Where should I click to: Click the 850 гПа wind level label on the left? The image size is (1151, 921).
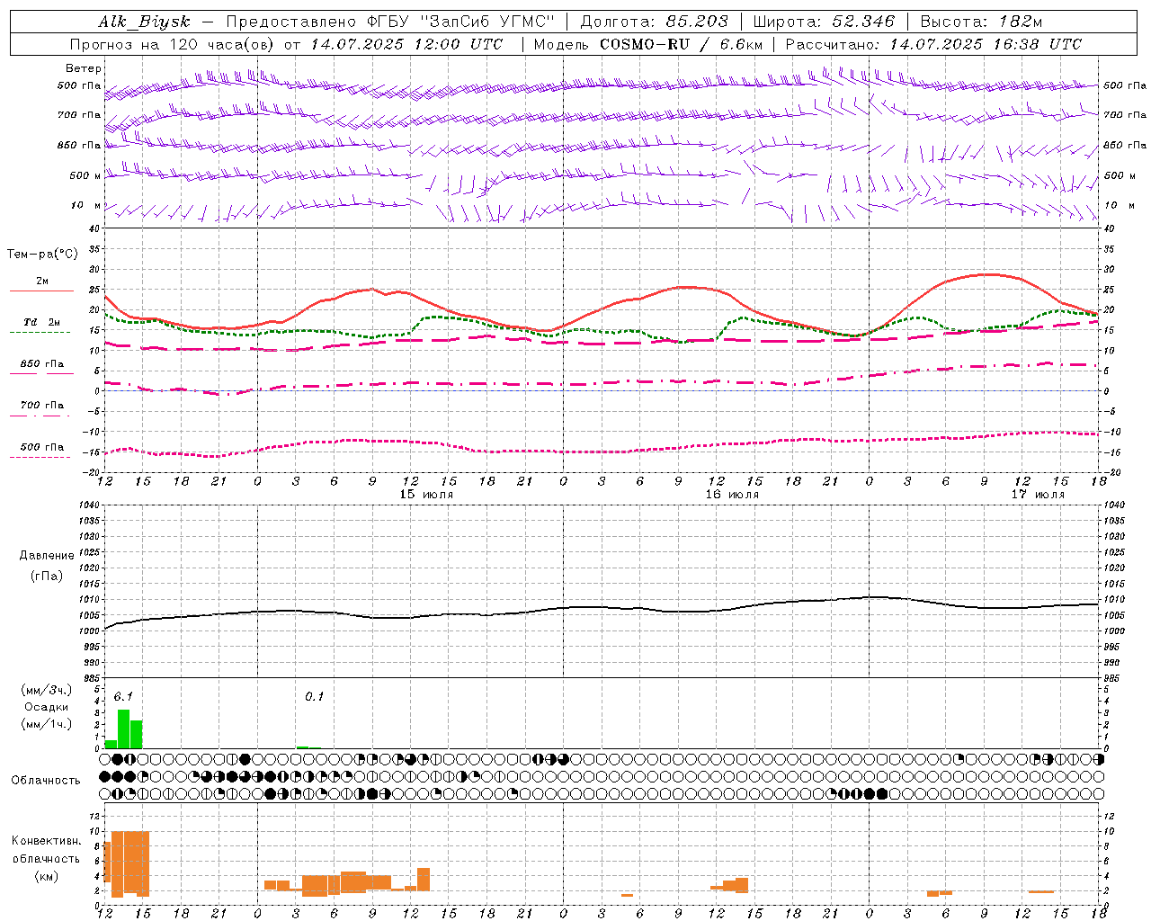79,145
